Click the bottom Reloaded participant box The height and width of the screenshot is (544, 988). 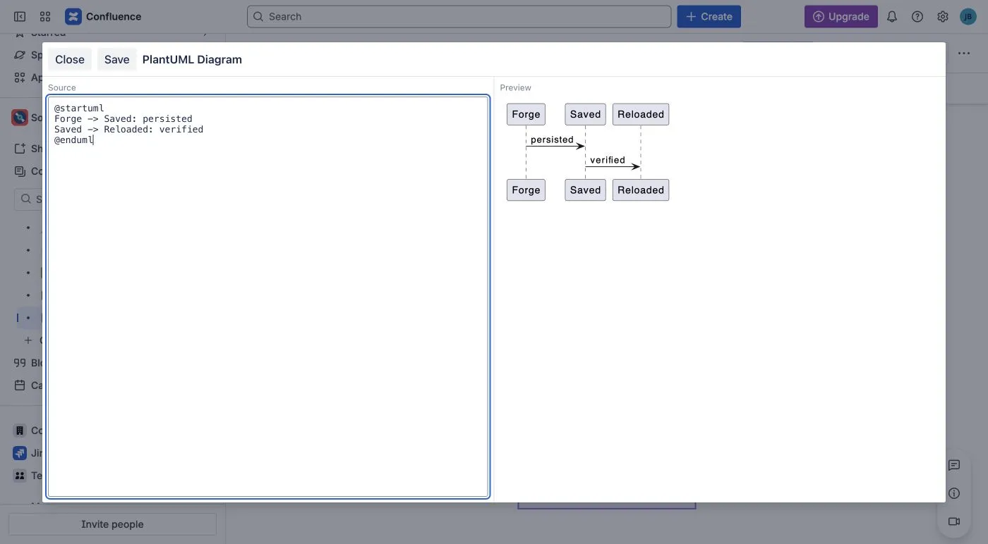[x=641, y=190]
